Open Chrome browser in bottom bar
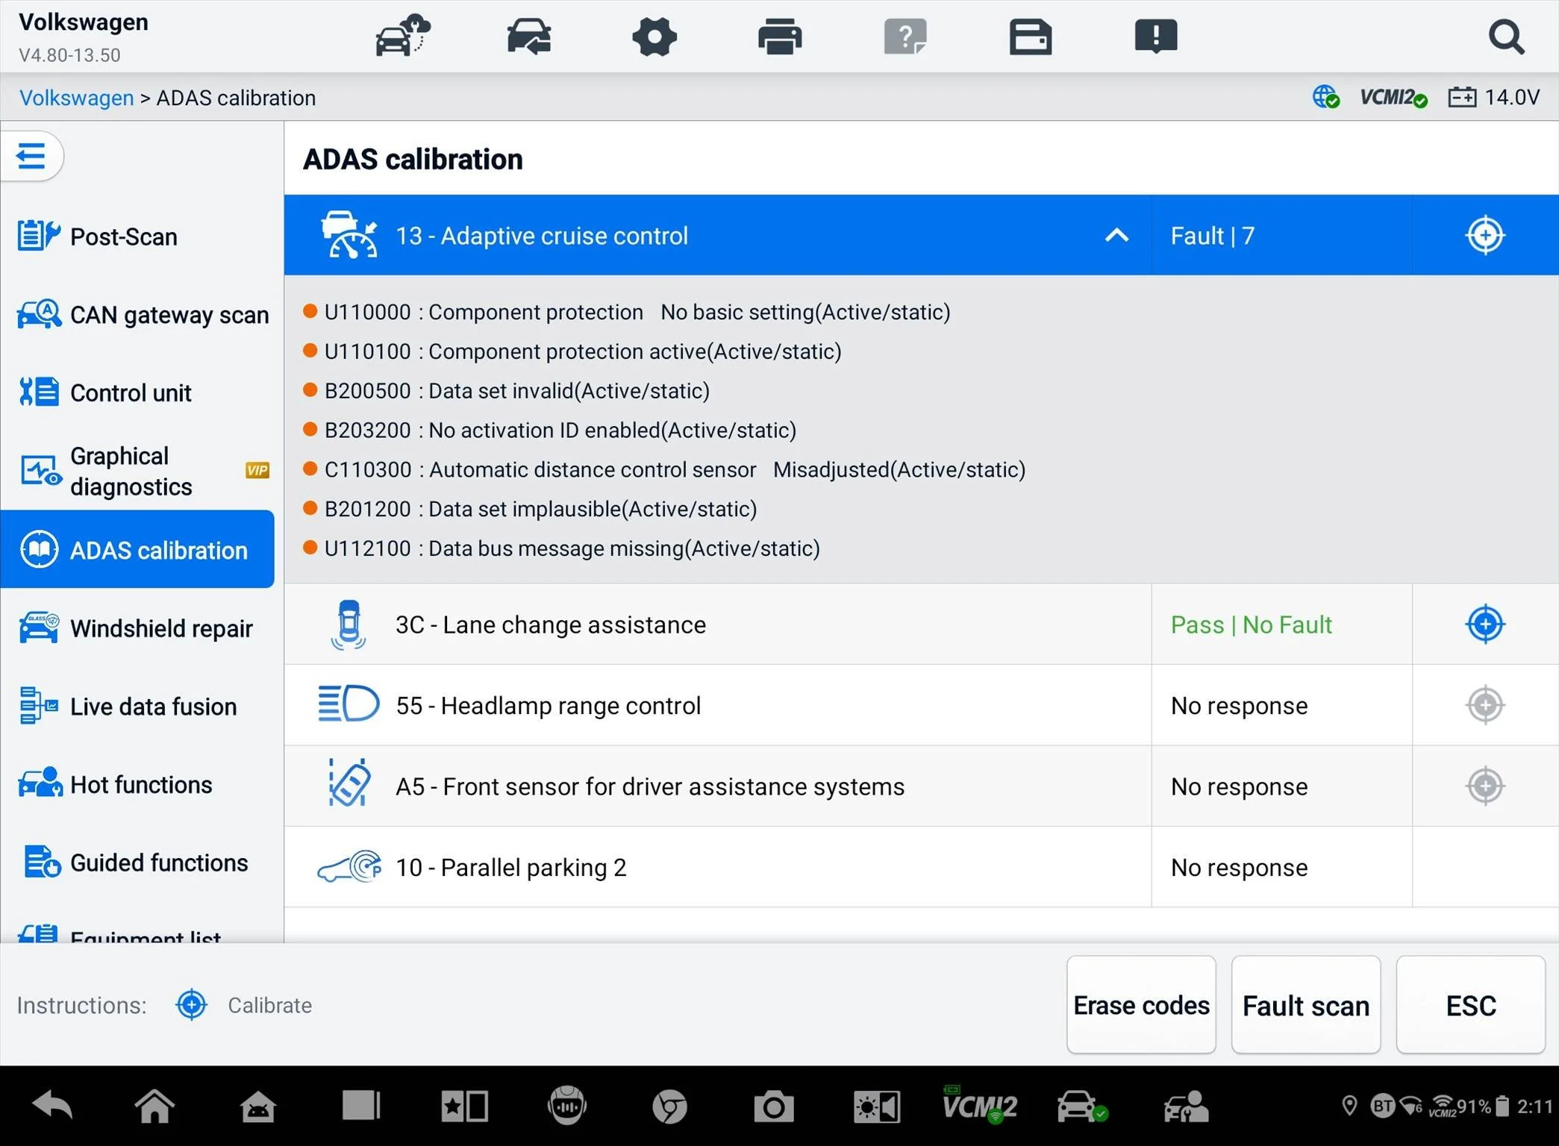This screenshot has width=1559, height=1146. [x=669, y=1106]
